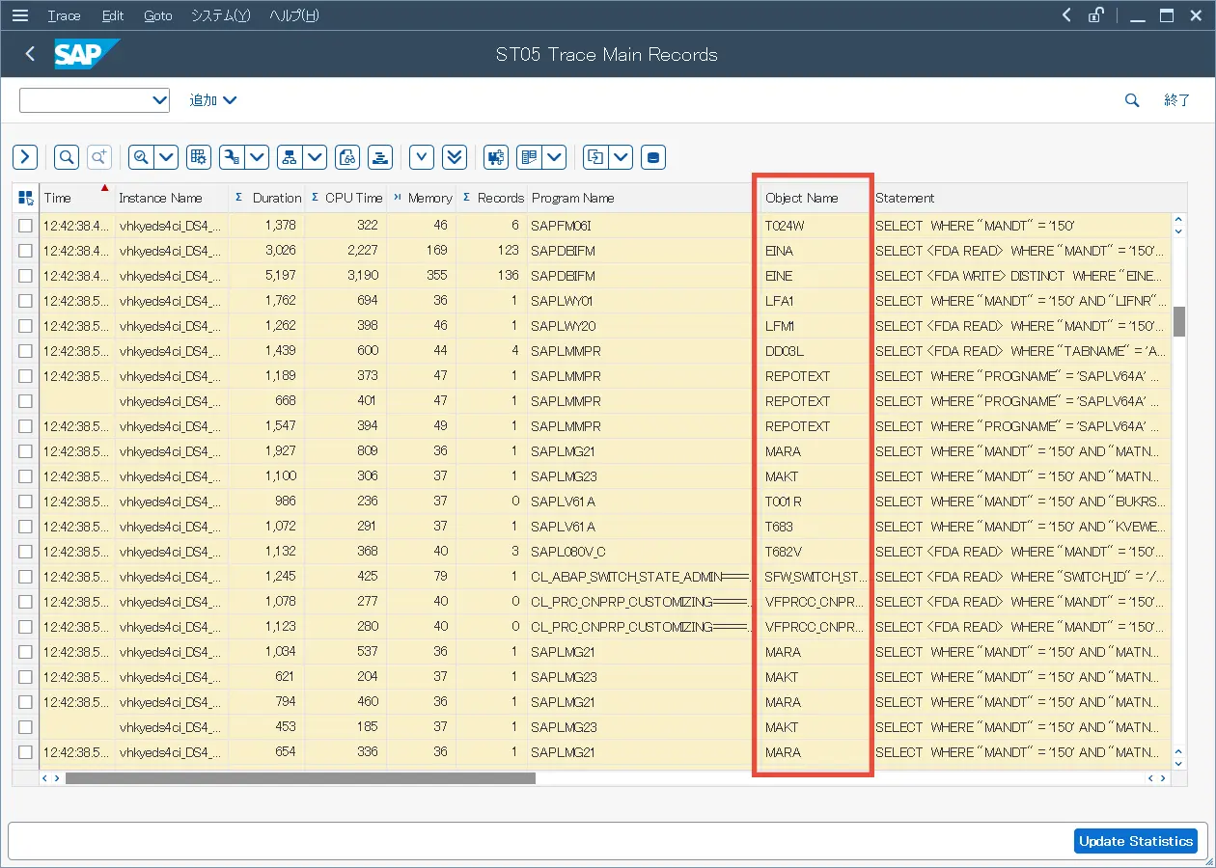The width and height of the screenshot is (1216, 868).
Task: Click the search icon beside 終了
Action: pos(1132,100)
